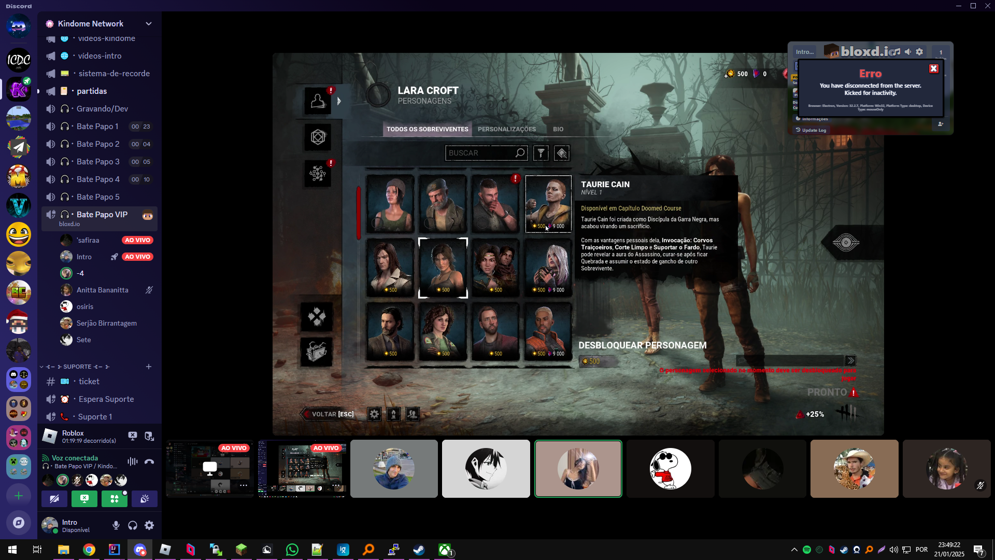The image size is (995, 560).
Task: Click the friends icon in game bottom bar
Action: click(413, 414)
